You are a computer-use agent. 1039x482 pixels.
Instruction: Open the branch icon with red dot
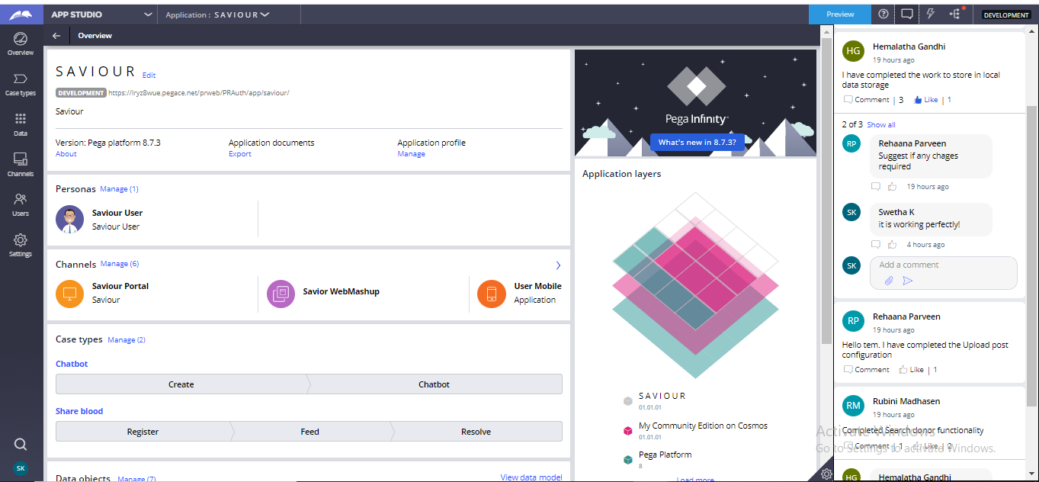pyautogui.click(x=955, y=14)
